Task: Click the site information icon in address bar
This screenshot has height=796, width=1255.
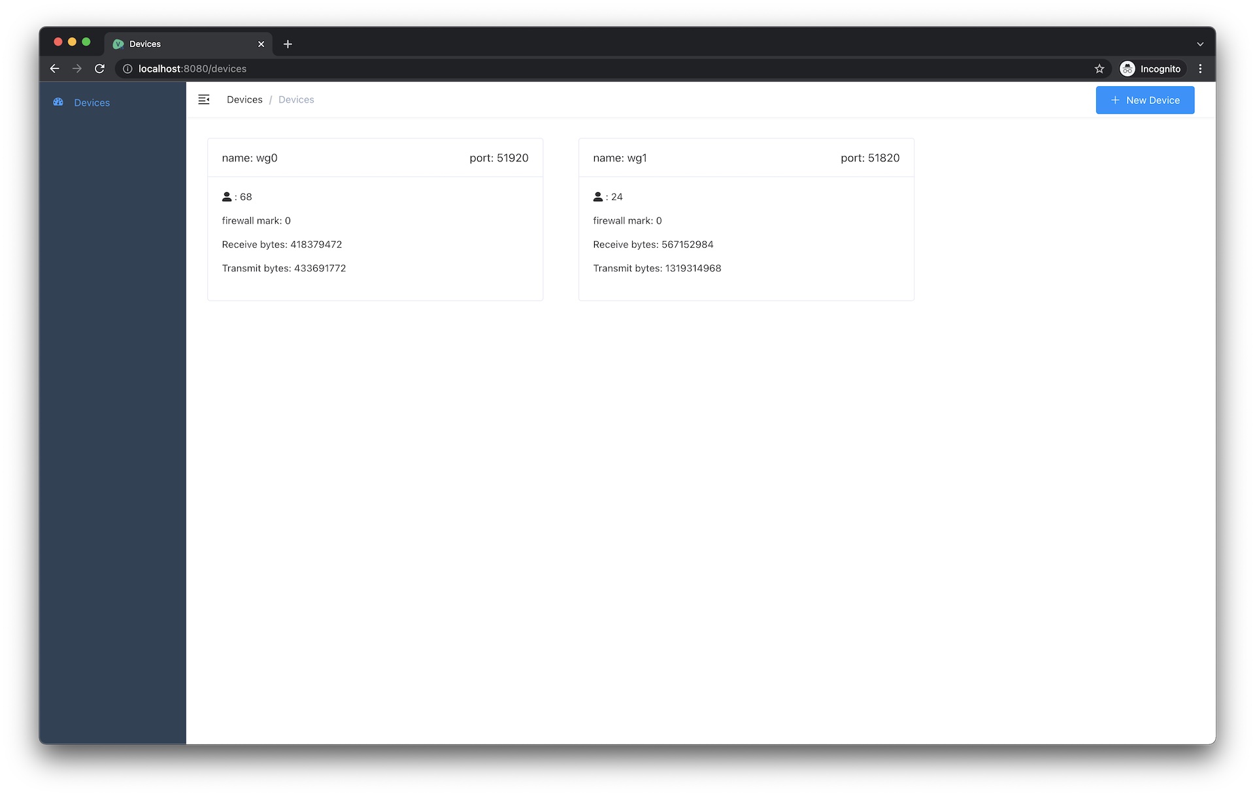Action: (x=127, y=69)
